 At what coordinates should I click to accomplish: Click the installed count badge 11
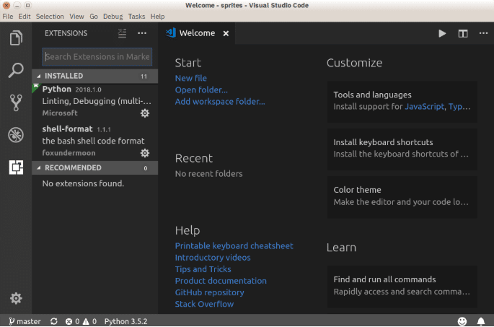tap(144, 77)
